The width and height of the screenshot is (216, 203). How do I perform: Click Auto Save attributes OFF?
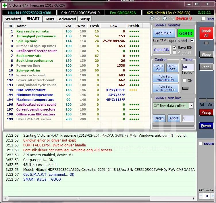[165, 88]
